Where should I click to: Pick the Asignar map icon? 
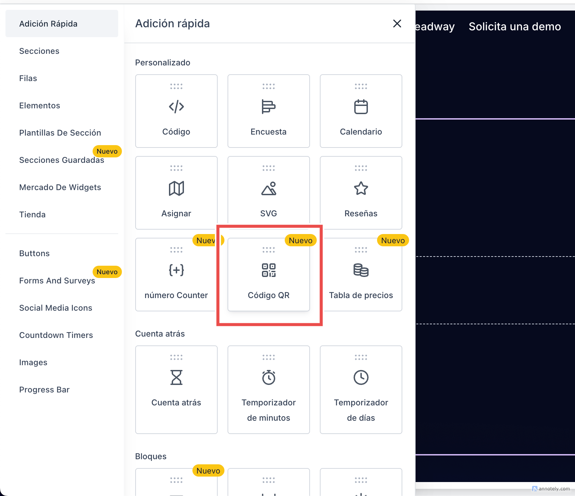[176, 188]
